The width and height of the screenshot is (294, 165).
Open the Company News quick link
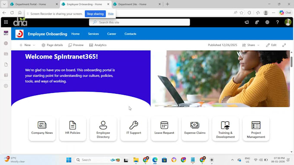click(x=42, y=129)
